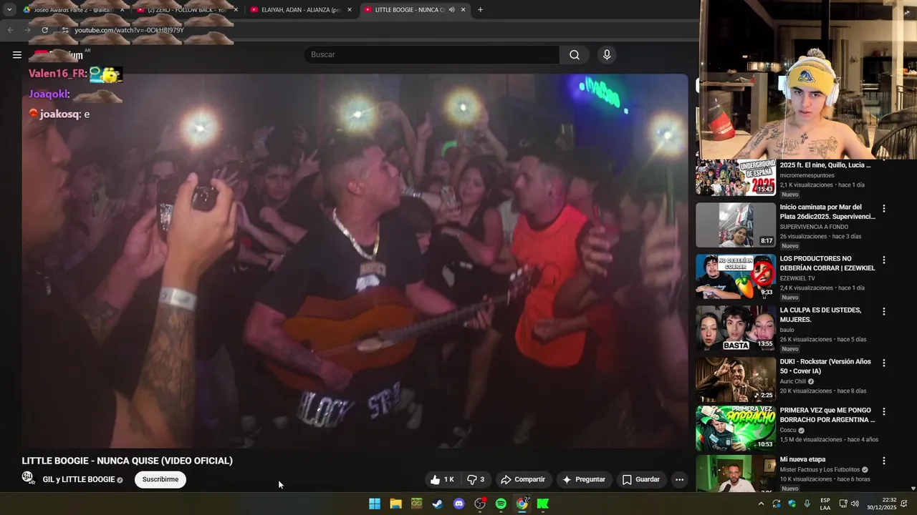917x515 pixels.
Task: Close the ZERO - FOLLOW BACK tab
Action: 236,10
